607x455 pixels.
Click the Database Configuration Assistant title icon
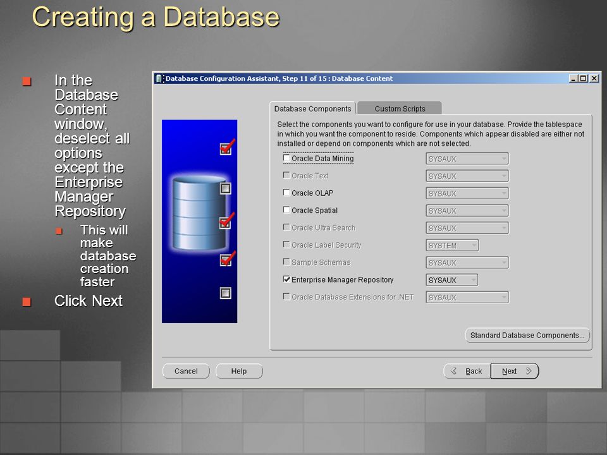[159, 78]
